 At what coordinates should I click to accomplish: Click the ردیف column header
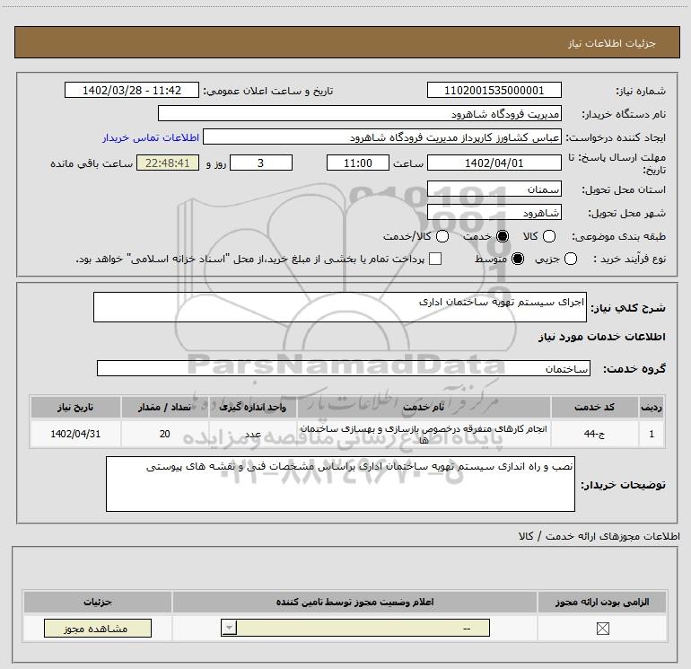[652, 407]
